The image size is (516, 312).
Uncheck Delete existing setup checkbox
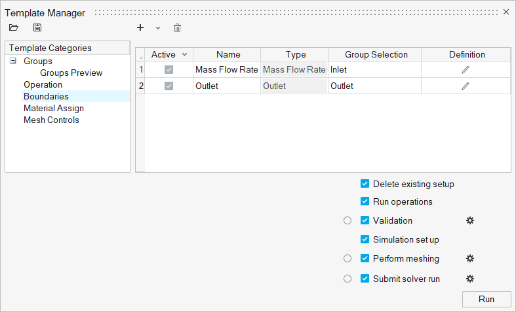[x=365, y=184]
